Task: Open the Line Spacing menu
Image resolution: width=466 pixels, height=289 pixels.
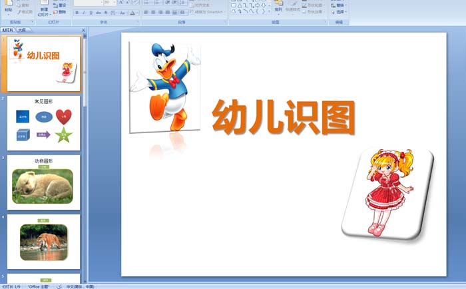Action: click(183, 3)
